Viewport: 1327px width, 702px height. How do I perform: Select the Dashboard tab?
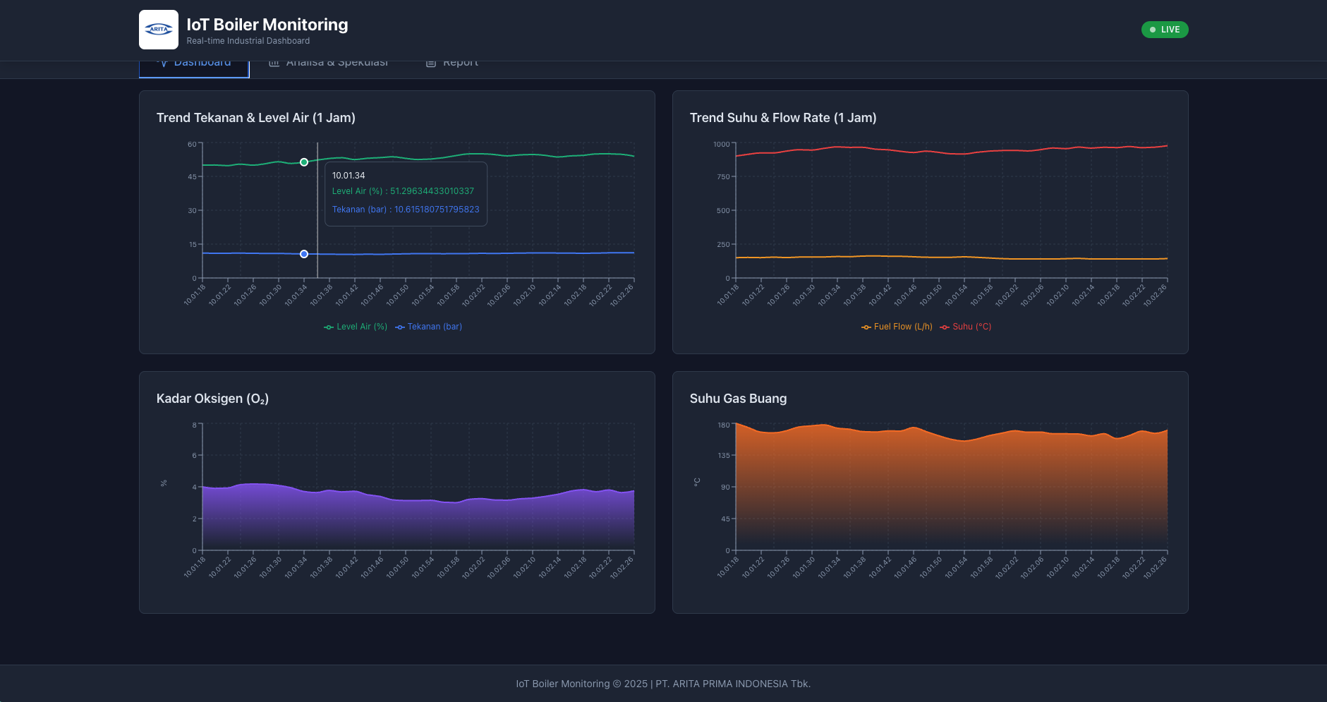click(202, 64)
